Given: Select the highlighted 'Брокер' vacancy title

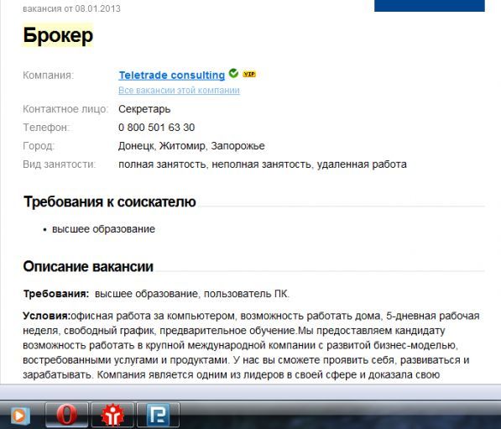Looking at the screenshot, I should pyautogui.click(x=58, y=35).
